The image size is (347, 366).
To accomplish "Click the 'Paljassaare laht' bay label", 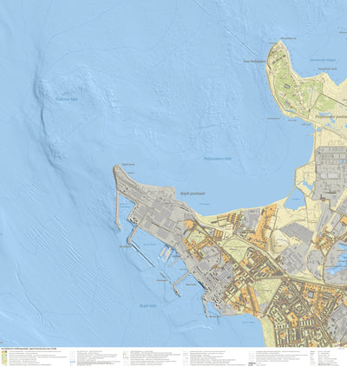I will pyautogui.click(x=218, y=159).
